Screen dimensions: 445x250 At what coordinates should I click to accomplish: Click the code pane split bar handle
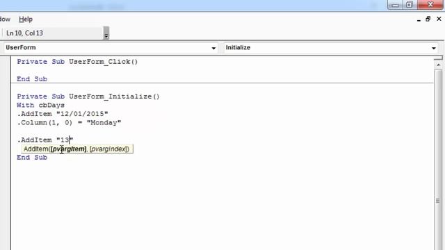coord(438,58)
